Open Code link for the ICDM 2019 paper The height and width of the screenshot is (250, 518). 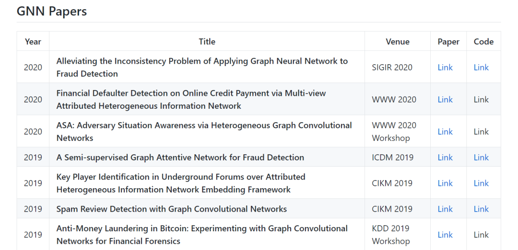481,158
